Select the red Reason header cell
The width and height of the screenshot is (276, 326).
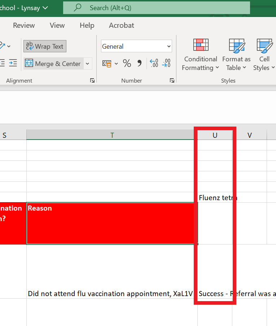pos(112,223)
